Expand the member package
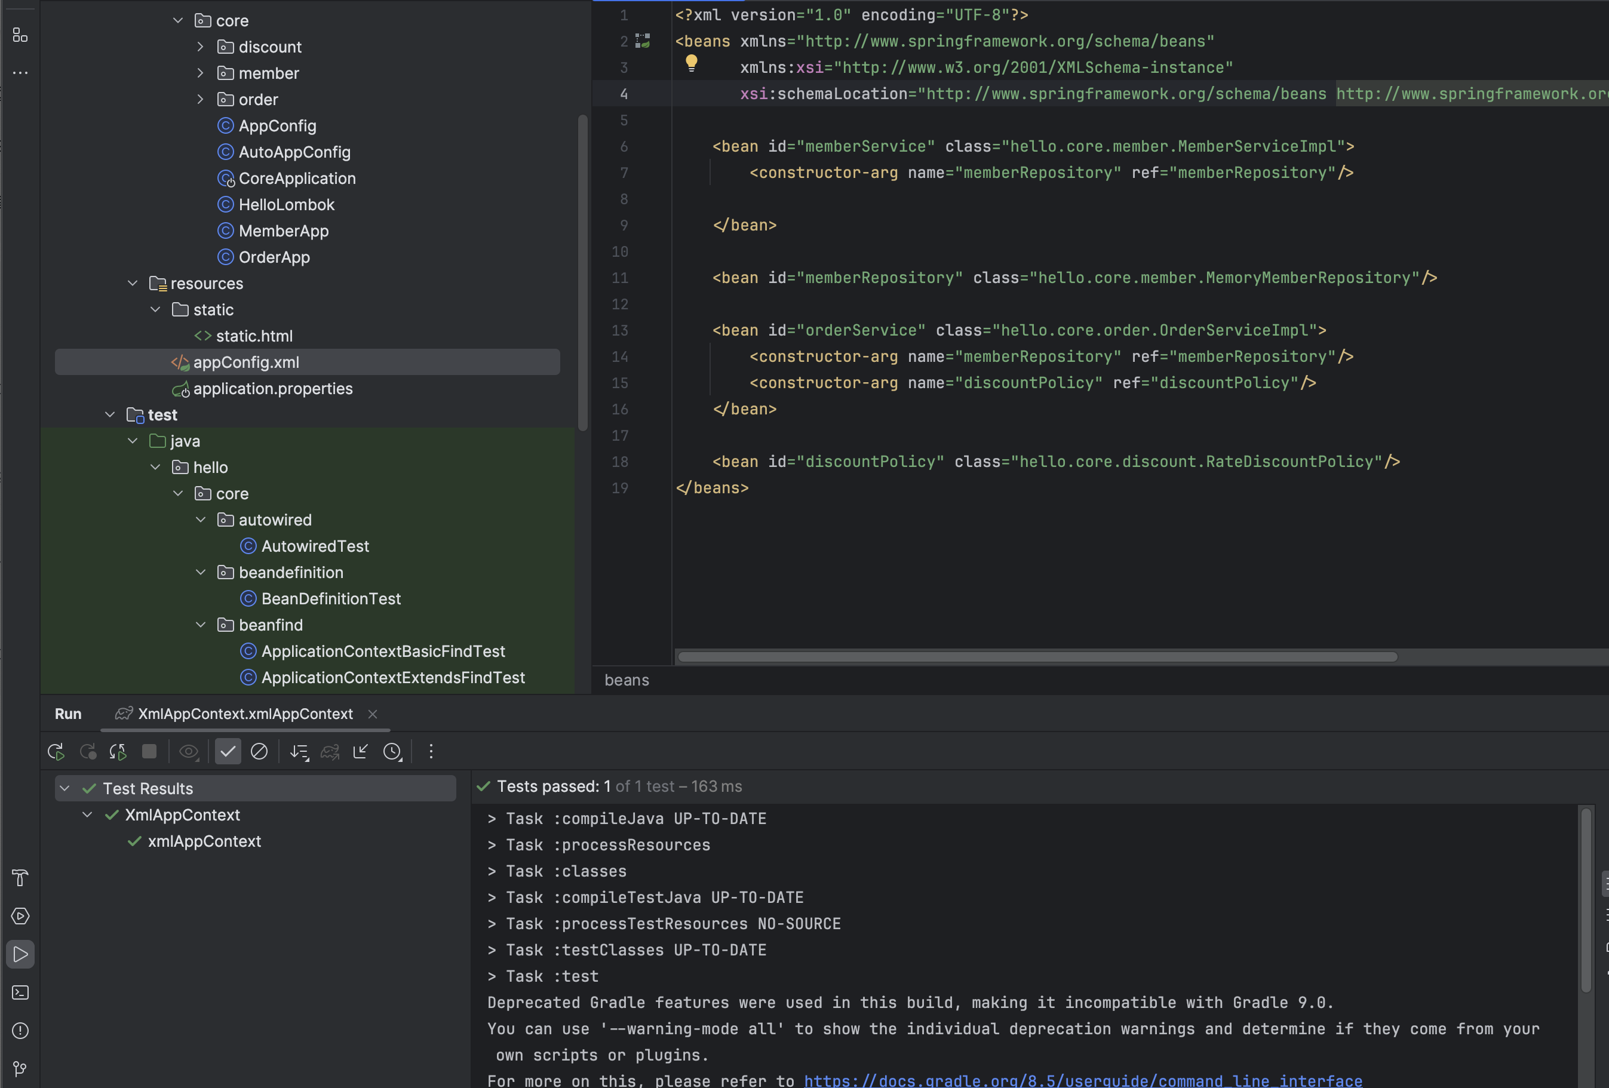1609x1088 pixels. click(x=200, y=73)
